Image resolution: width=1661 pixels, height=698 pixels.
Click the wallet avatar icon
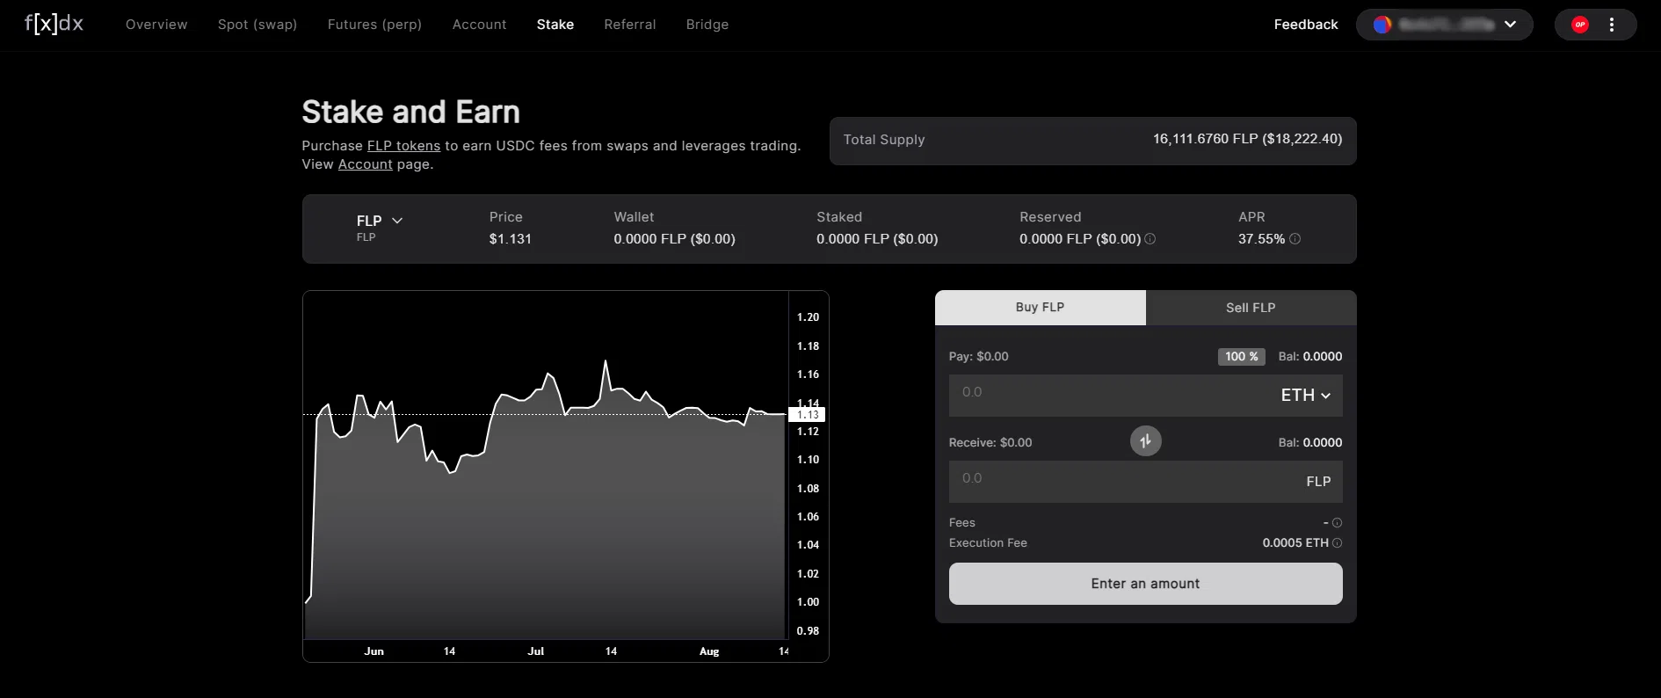tap(1382, 25)
